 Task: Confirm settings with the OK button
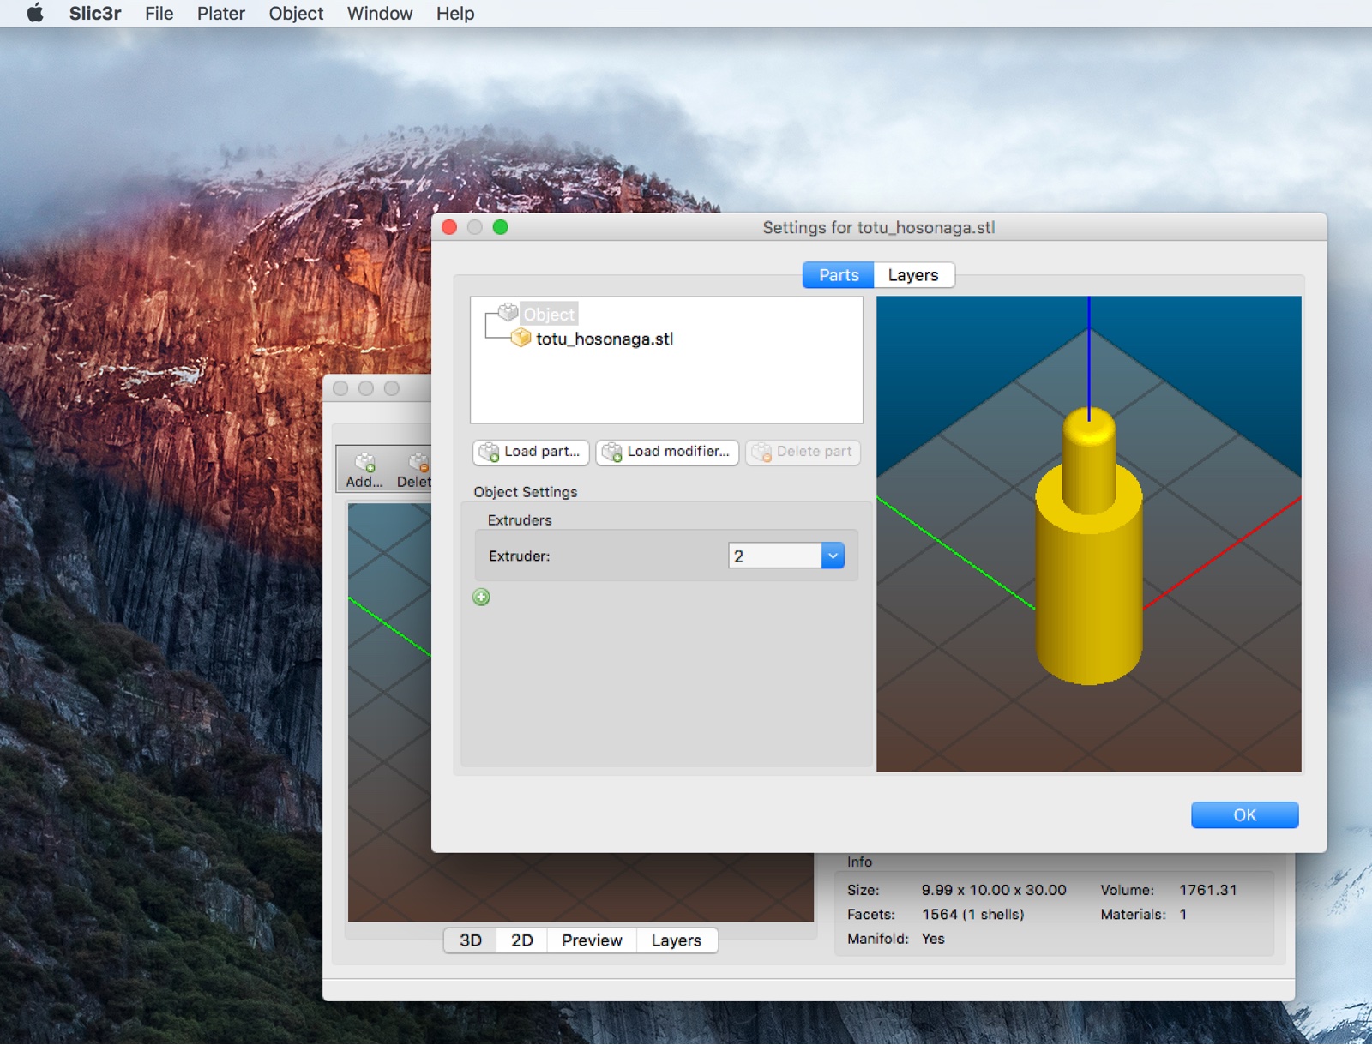click(x=1244, y=815)
